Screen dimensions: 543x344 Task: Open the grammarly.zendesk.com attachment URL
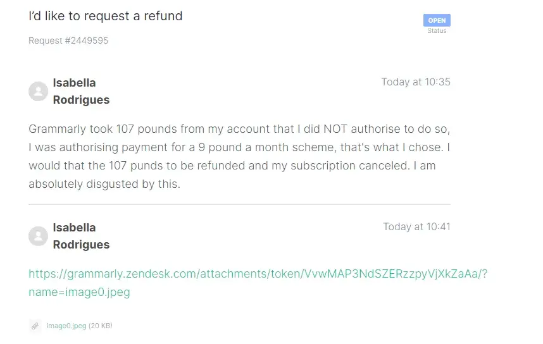coord(257,274)
